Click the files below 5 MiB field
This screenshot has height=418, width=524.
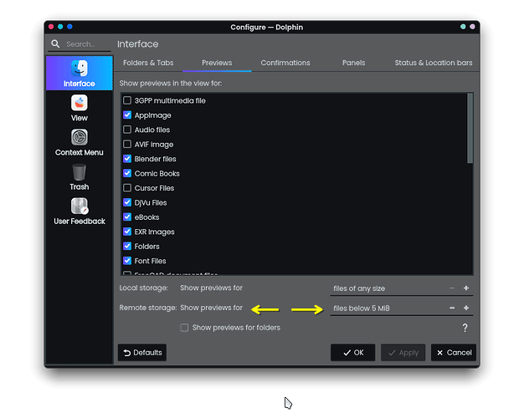[401, 308]
